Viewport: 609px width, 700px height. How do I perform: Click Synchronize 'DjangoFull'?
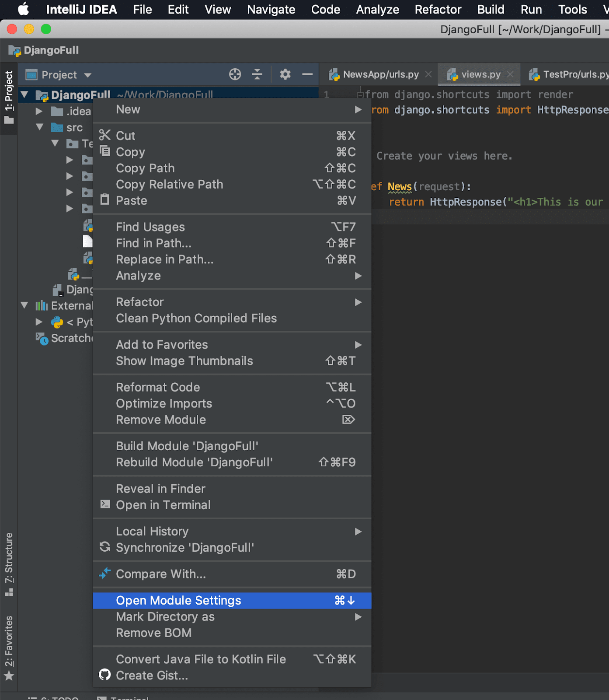(184, 547)
